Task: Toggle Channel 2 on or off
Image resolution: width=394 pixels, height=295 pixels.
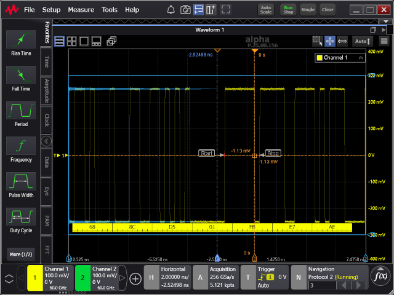Action: (x=82, y=278)
